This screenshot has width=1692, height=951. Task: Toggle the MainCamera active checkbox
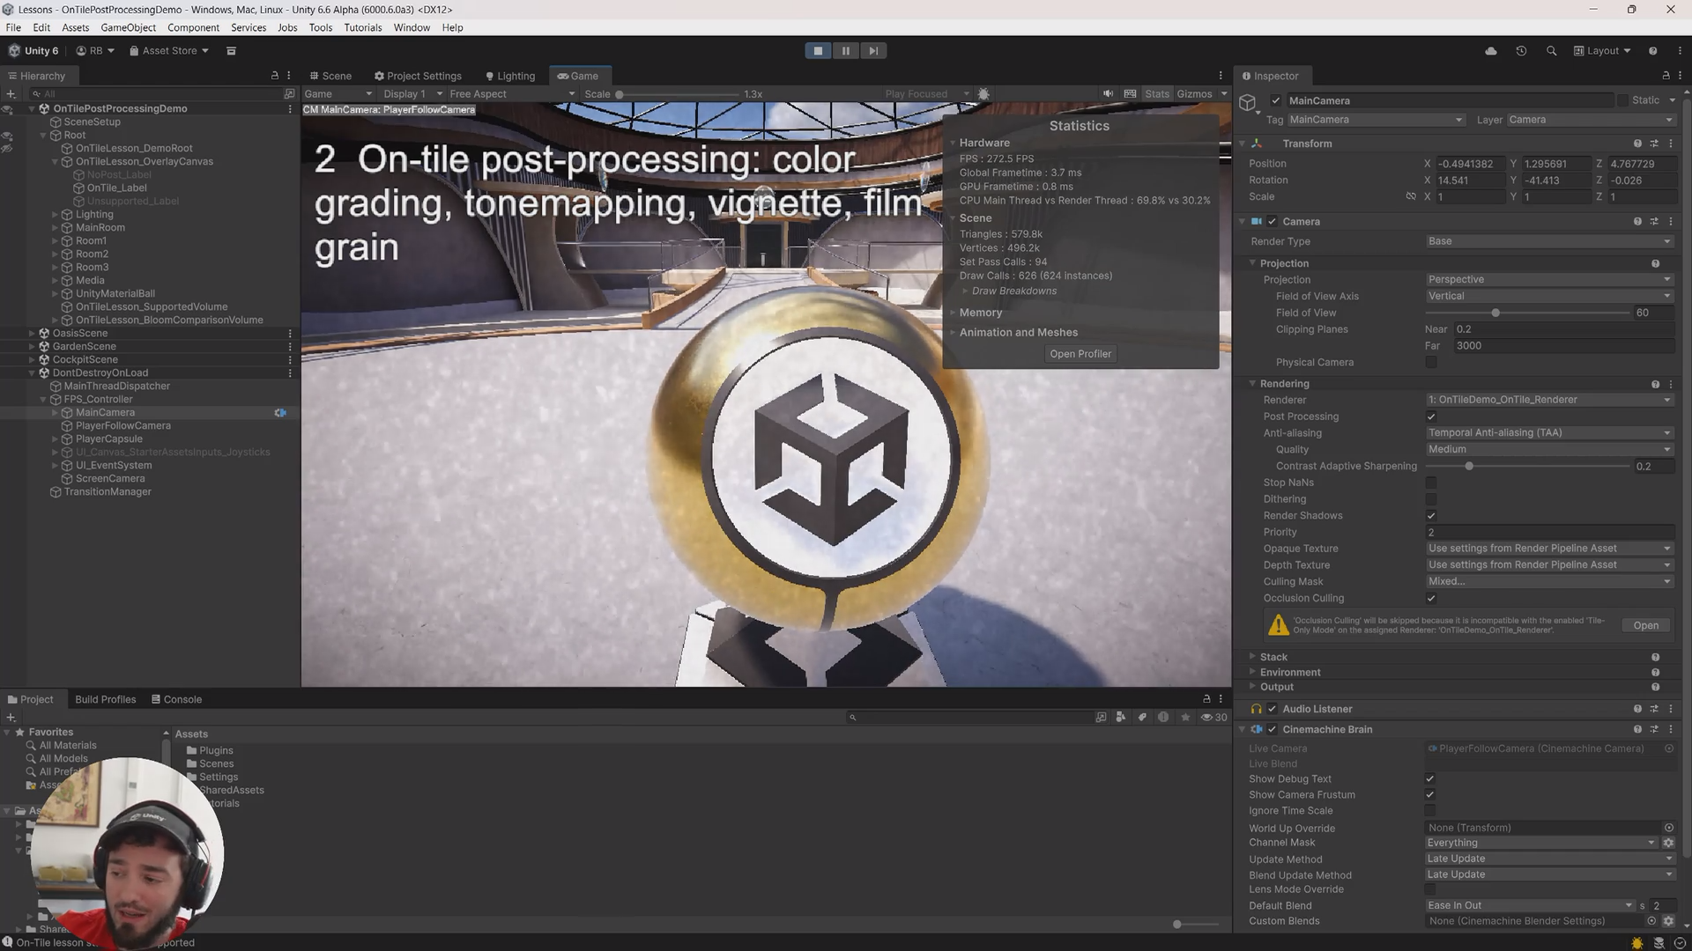(1275, 101)
